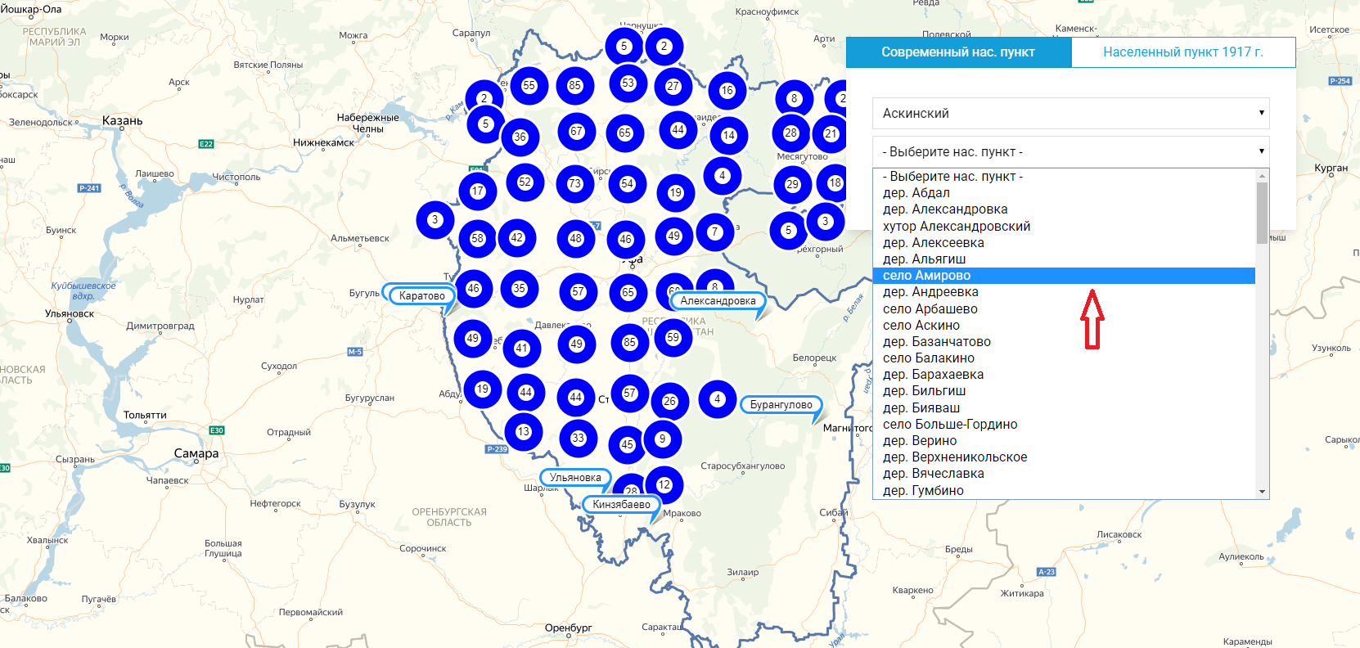Image resolution: width=1360 pixels, height=648 pixels.
Task: Click the cluster marker numbered 73
Action: click(x=575, y=184)
